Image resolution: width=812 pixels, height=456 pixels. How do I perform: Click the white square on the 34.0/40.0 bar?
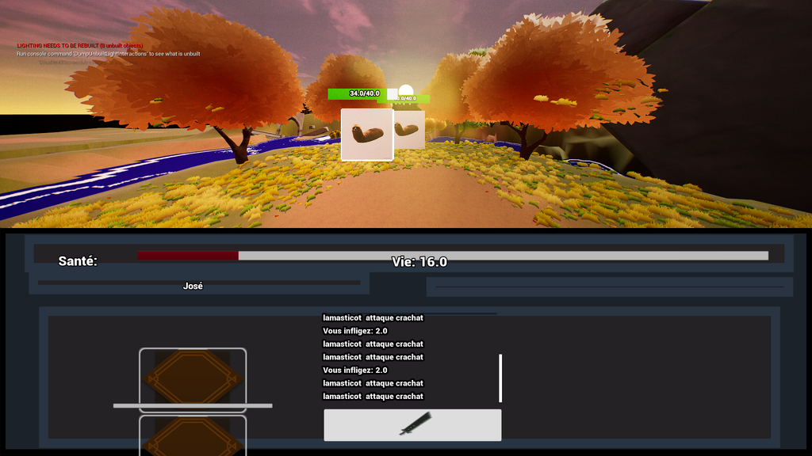click(x=392, y=94)
